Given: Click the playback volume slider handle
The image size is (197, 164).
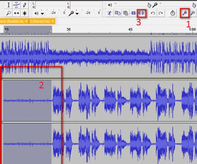Looking at the screenshot, I should pyautogui.click(x=150, y=5).
